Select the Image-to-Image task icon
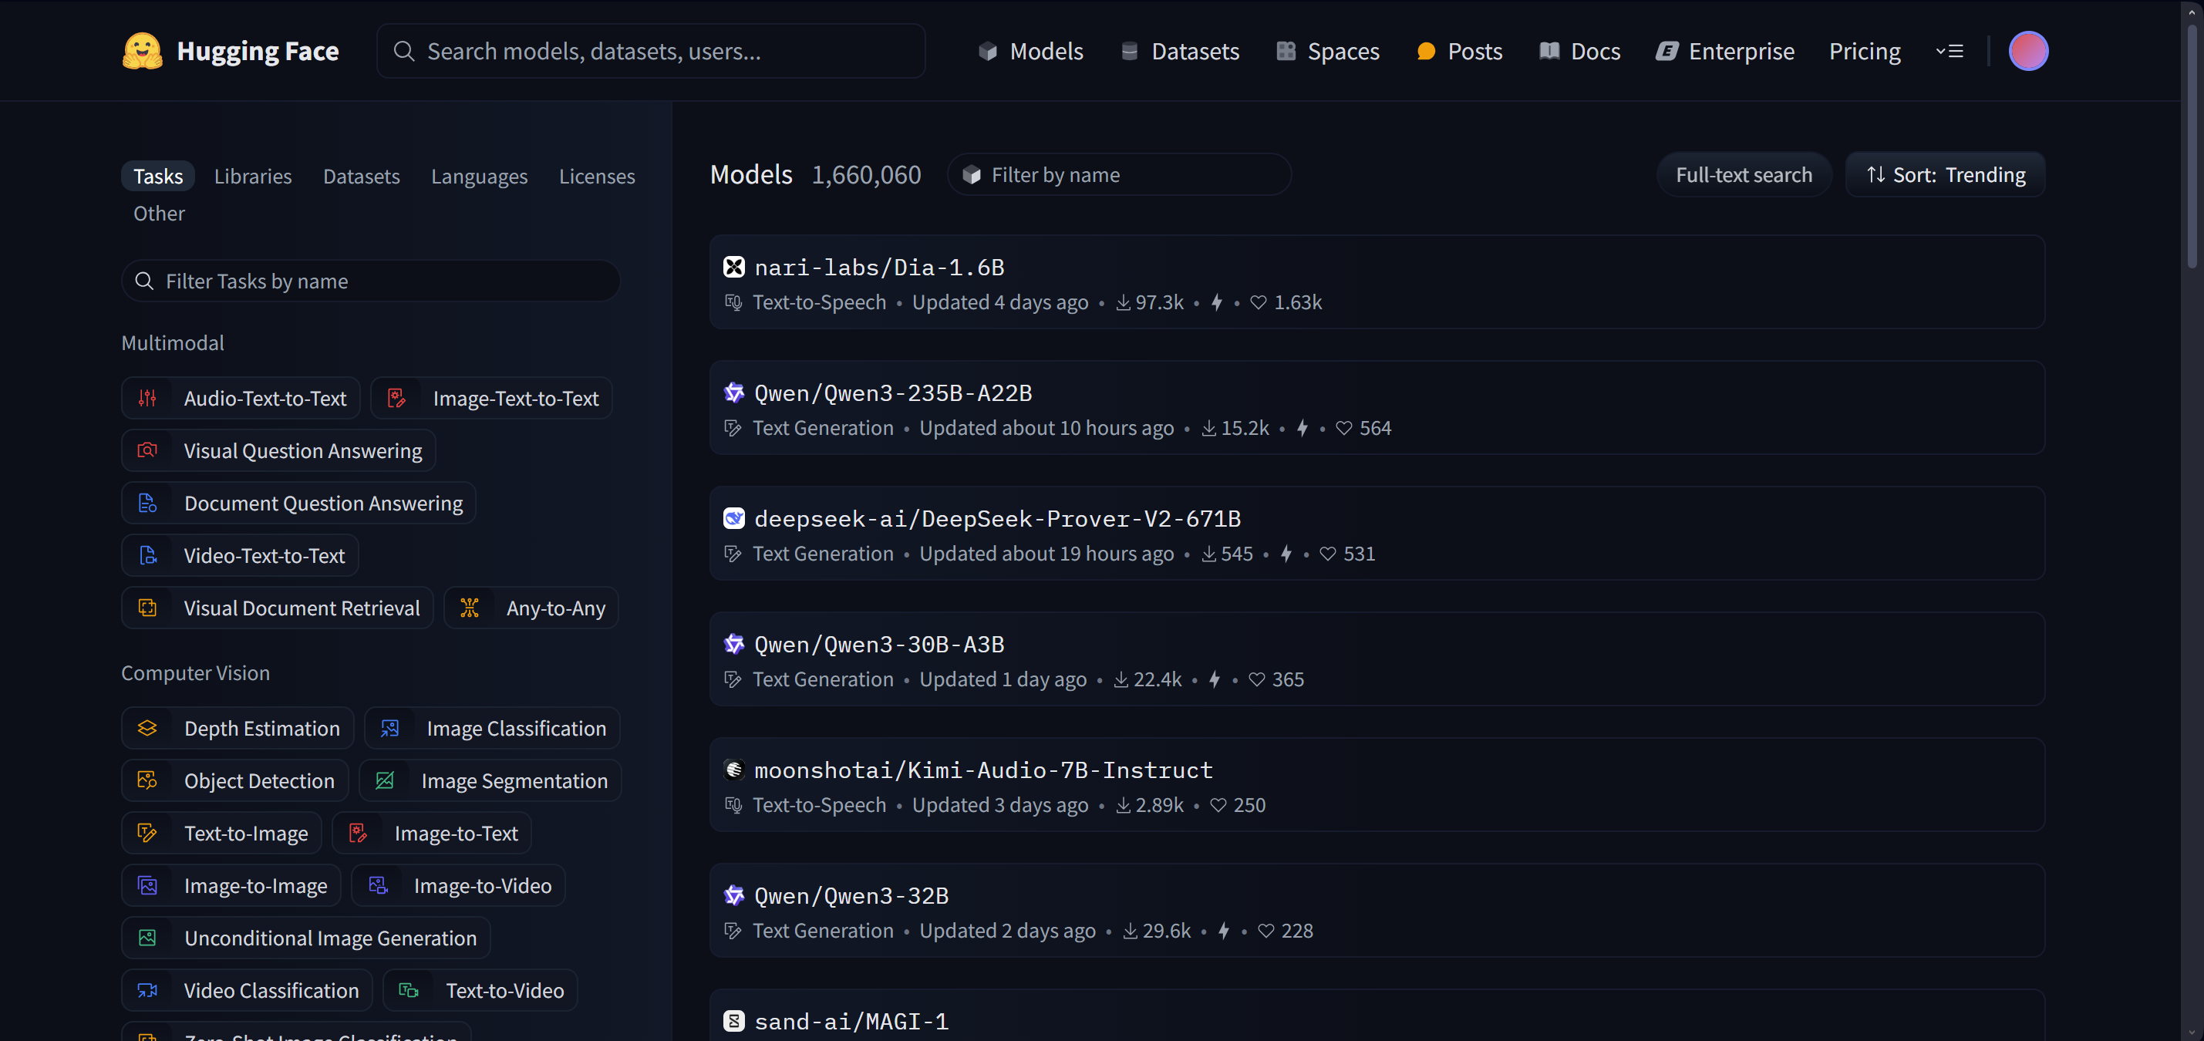 click(147, 885)
